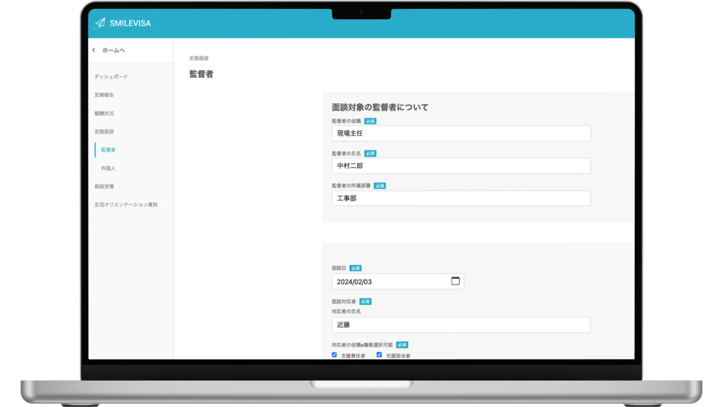Screen dimensions: 723x407
Task: Click the SMILEVISA paper plane logo icon
Action: coord(100,23)
